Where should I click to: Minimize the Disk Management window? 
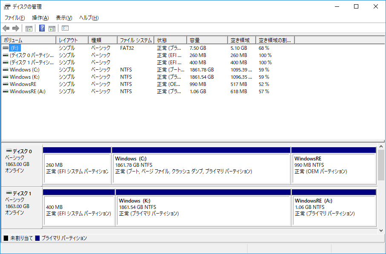click(x=337, y=7)
